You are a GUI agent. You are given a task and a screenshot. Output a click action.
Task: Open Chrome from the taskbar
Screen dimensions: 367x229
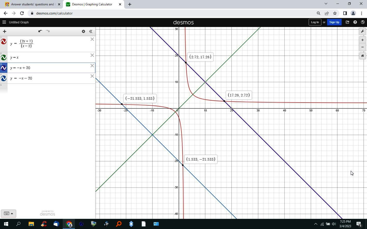pos(69,224)
